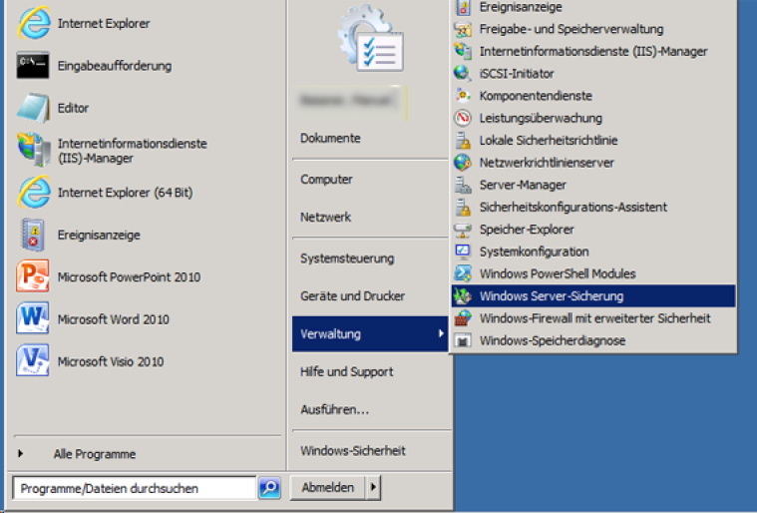757x513 pixels.
Task: Click Windows Server-Sicherung icon
Action: (463, 295)
